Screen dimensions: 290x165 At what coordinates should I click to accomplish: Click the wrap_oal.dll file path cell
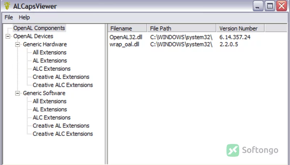pyautogui.click(x=181, y=45)
